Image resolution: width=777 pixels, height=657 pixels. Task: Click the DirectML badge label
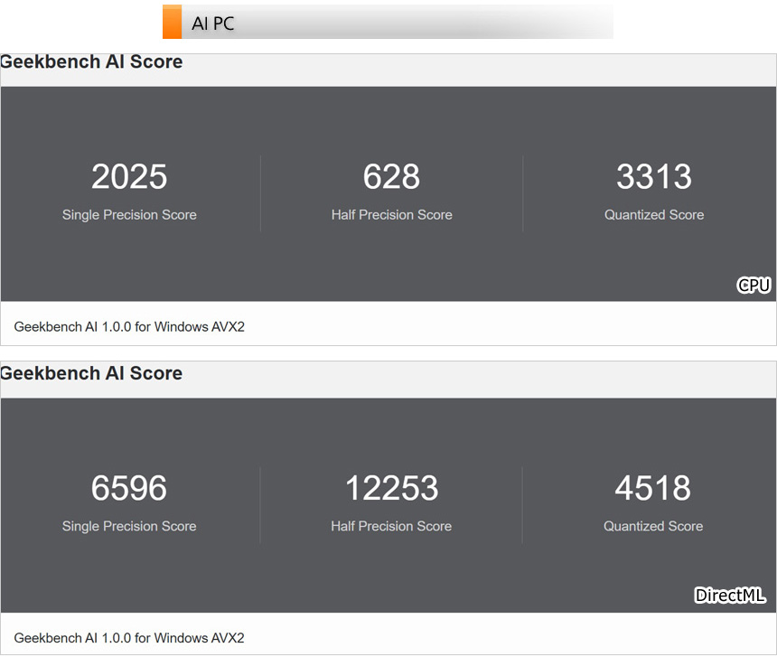coord(730,596)
